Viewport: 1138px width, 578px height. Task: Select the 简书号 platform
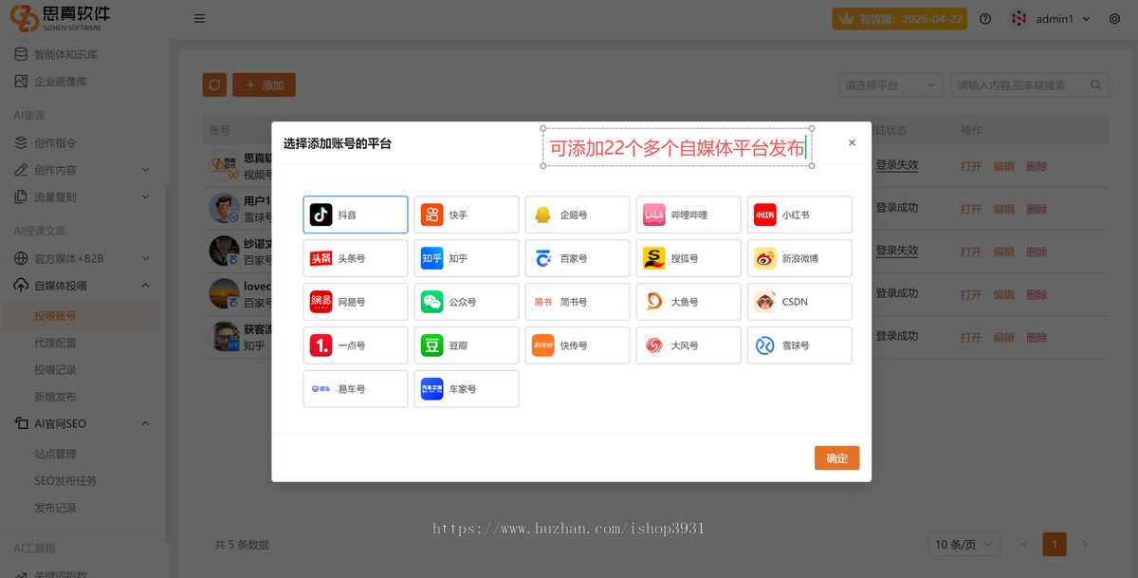point(578,302)
